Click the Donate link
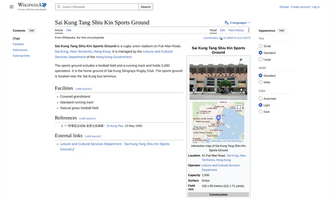This screenshot has width=330, height=198. click(284, 7)
